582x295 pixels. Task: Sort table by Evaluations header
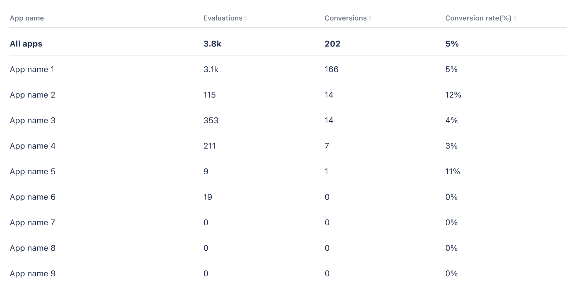[x=223, y=18]
